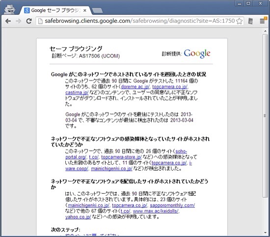Viewport: 270px width, 237px height.
Task: Click the 診断提供: label
Action: [172, 53]
